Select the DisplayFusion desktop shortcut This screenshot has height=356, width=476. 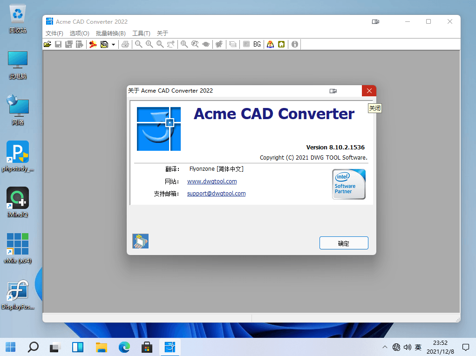click(x=18, y=295)
